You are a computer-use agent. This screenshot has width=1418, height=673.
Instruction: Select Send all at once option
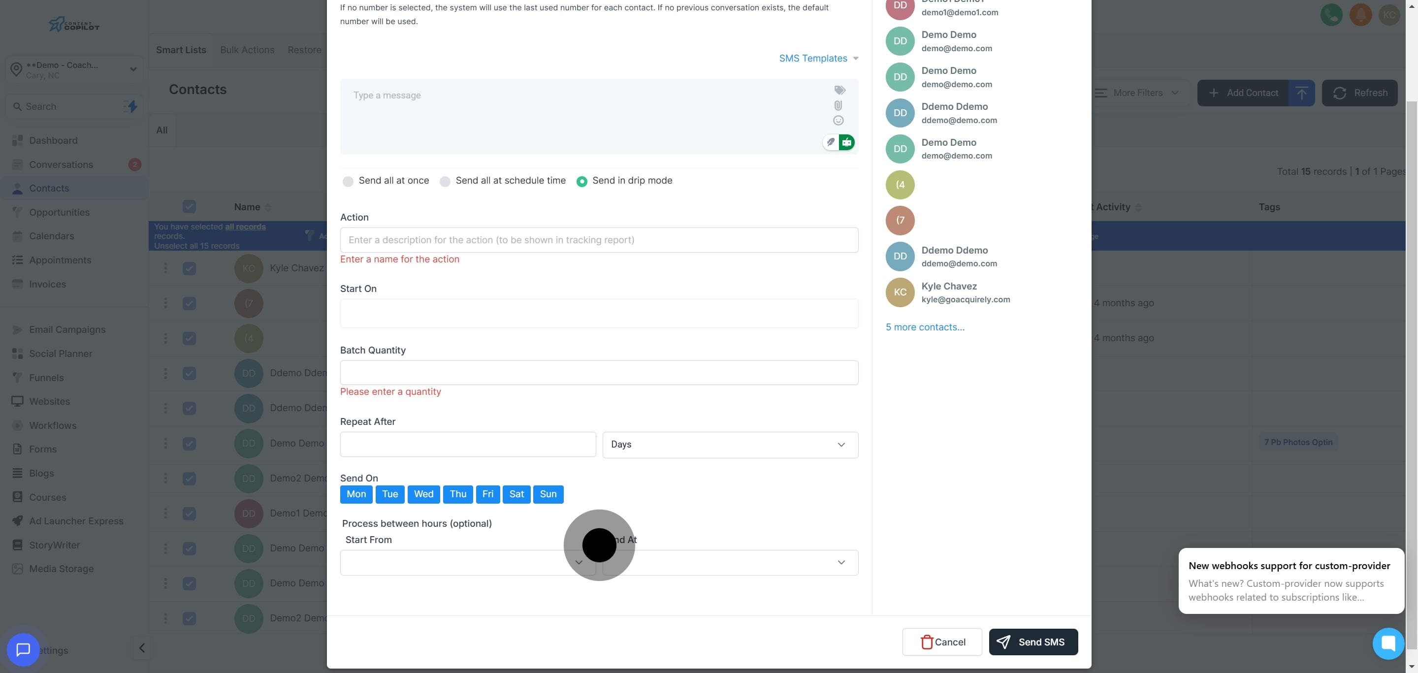(348, 182)
